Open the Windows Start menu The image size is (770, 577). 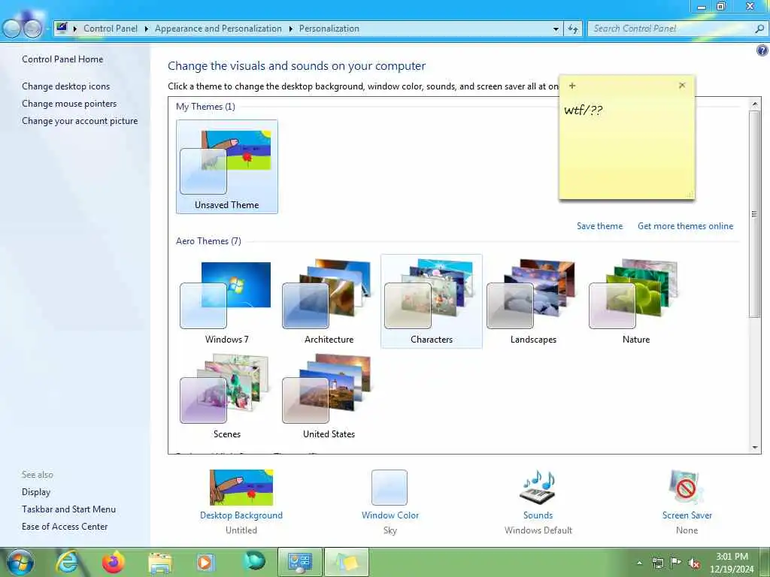pyautogui.click(x=19, y=562)
